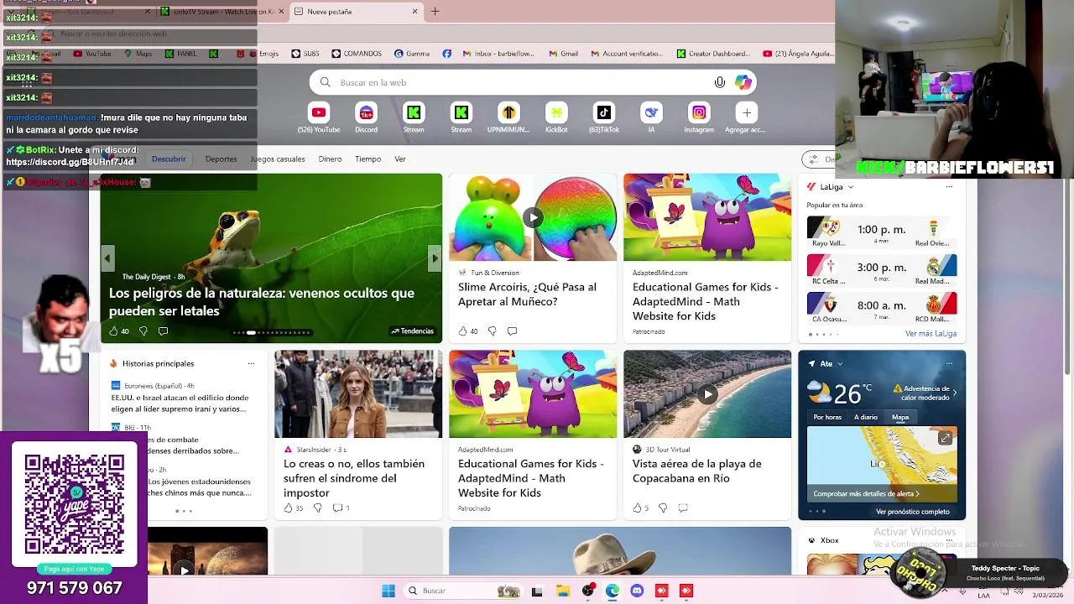Open the Discord quick link shortcut
1074x604 pixels.
[366, 112]
